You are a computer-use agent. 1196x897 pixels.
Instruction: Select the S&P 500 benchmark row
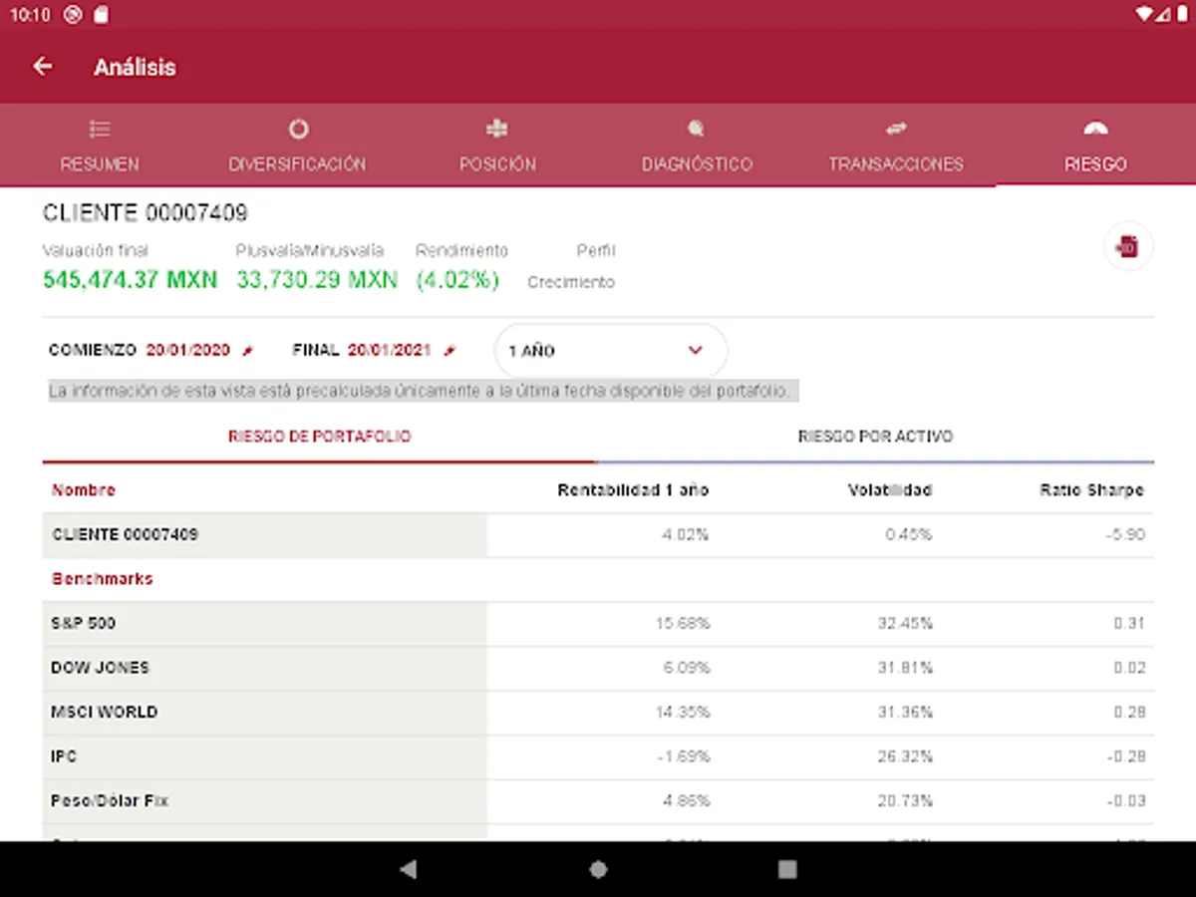[x=598, y=624]
